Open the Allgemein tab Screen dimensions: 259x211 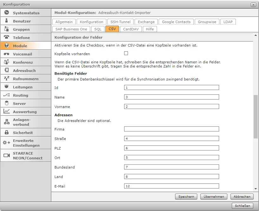pyautogui.click(x=64, y=22)
